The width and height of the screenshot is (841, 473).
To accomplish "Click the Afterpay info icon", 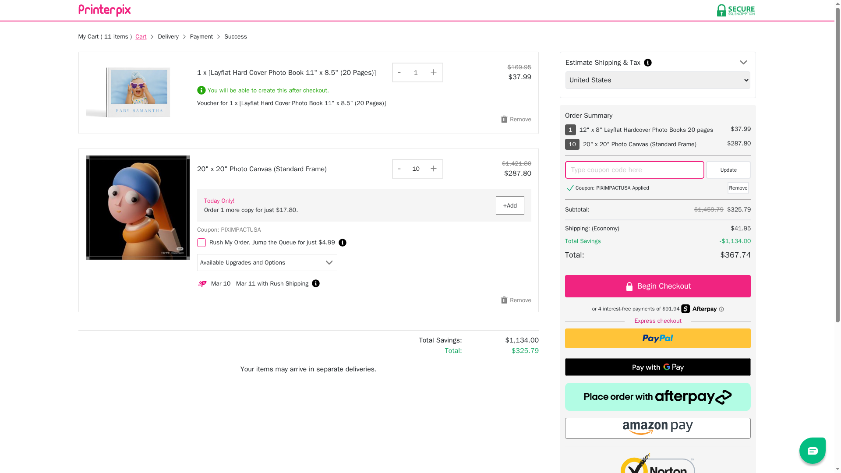I will click(x=721, y=309).
